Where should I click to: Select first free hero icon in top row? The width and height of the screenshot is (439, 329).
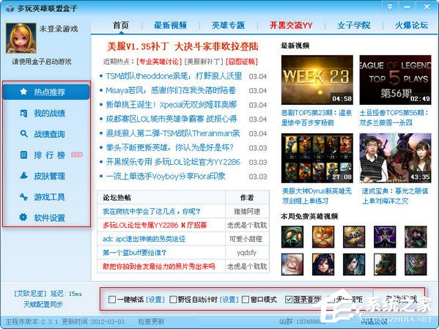[x=292, y=237]
